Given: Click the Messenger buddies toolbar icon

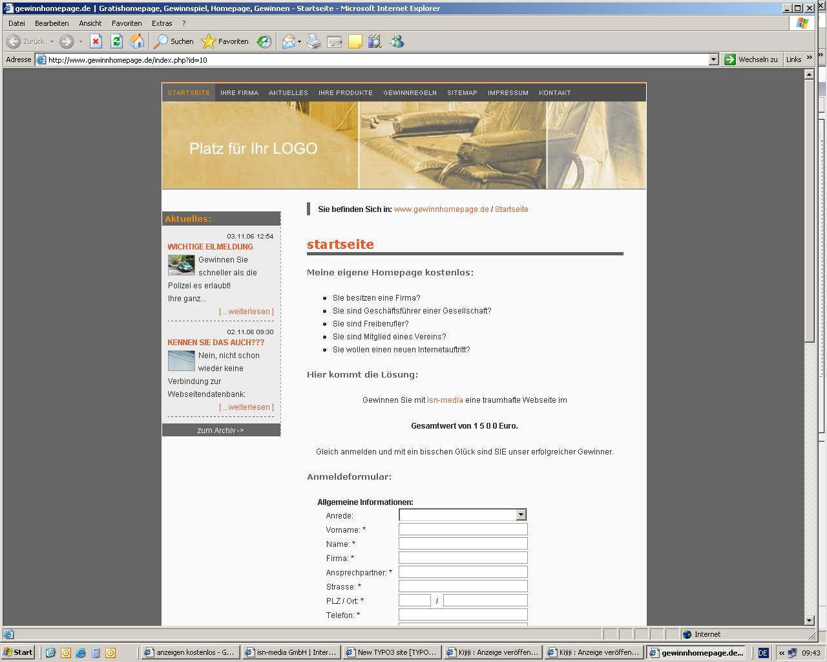Looking at the screenshot, I should click(x=397, y=41).
